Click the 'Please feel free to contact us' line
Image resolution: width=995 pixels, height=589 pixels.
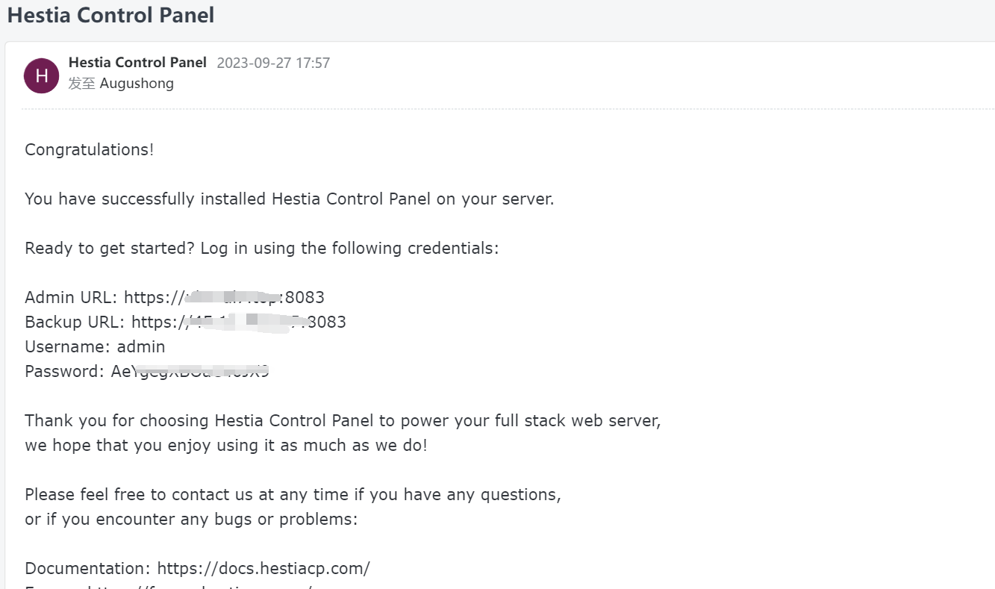click(x=293, y=495)
